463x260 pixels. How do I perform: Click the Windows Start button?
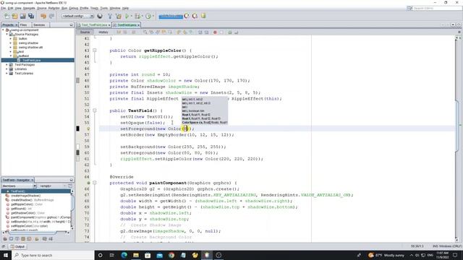6,255
